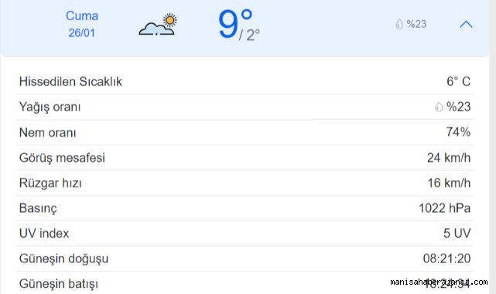Collapse the Cuma forecast with the chevron
Image resolution: width=496 pixels, height=294 pixels.
pos(466,24)
